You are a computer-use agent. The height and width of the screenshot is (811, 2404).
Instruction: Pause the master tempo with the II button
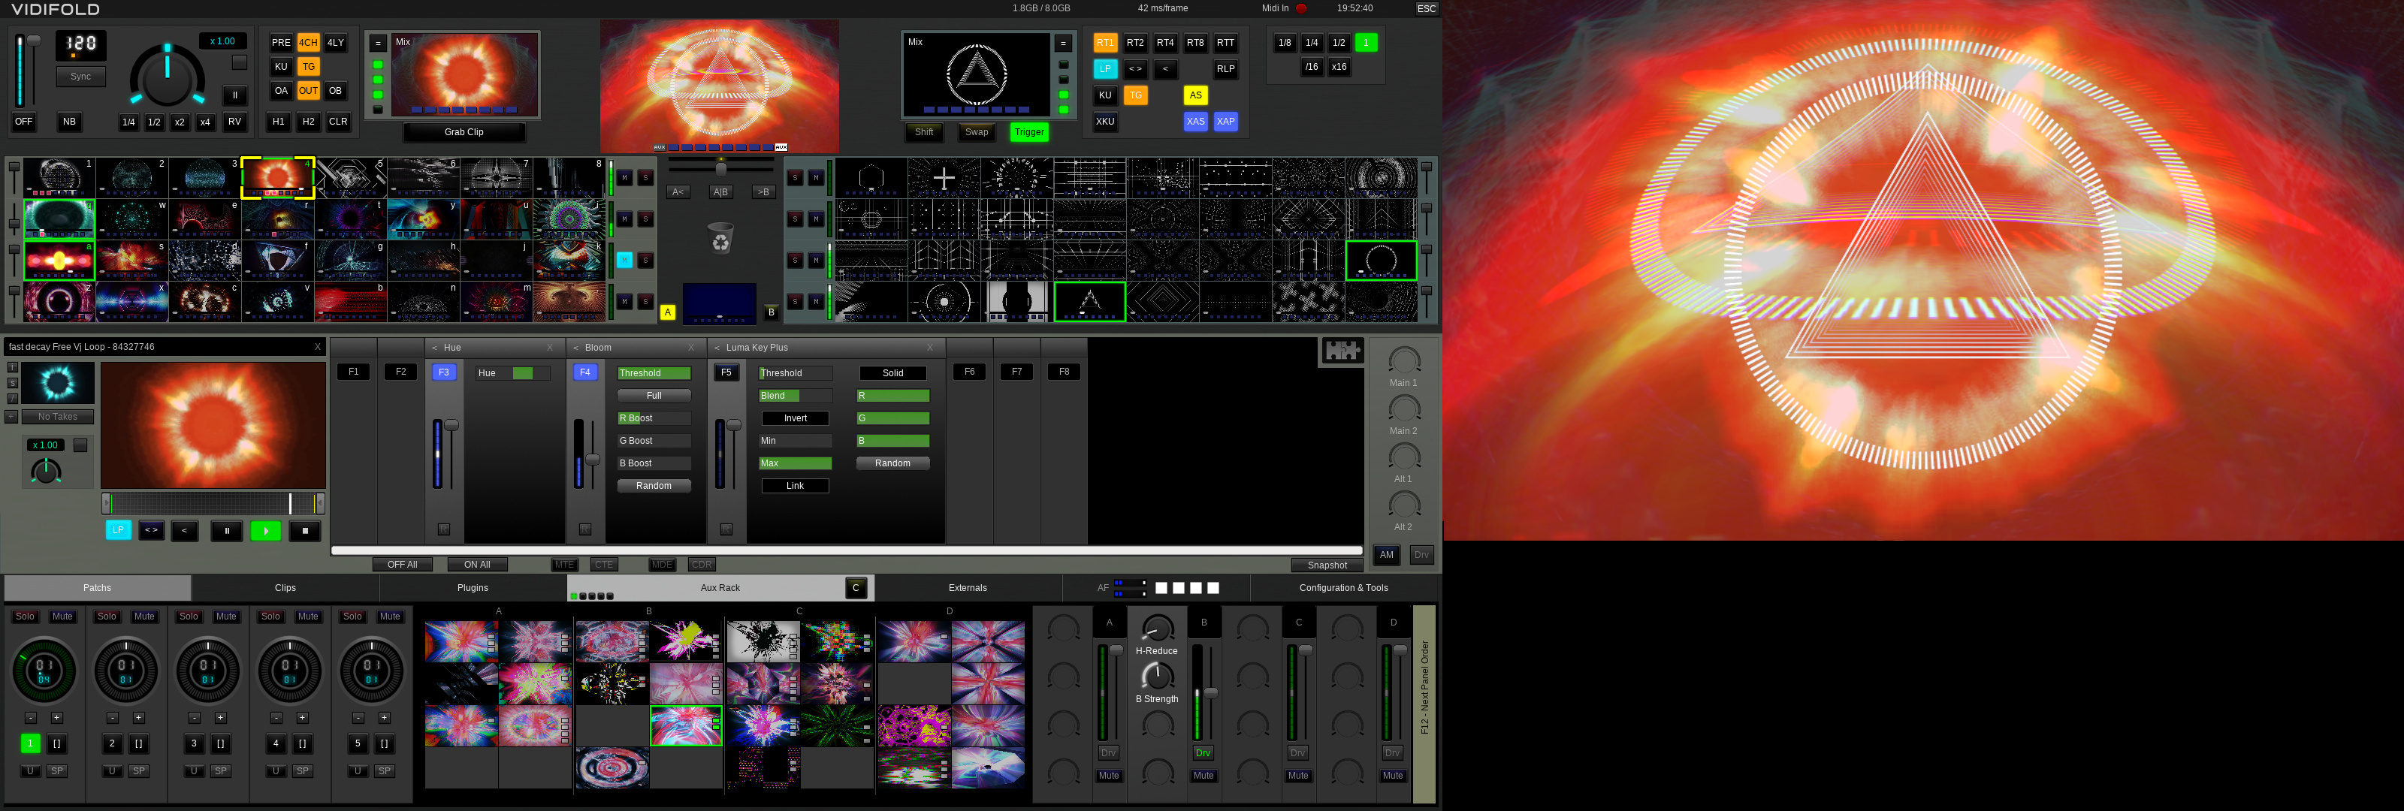click(x=234, y=95)
